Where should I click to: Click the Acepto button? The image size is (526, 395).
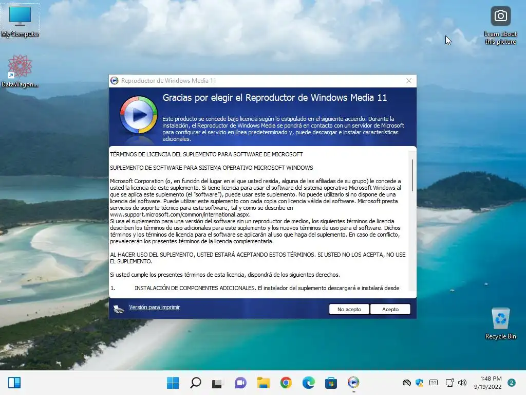(x=390, y=309)
